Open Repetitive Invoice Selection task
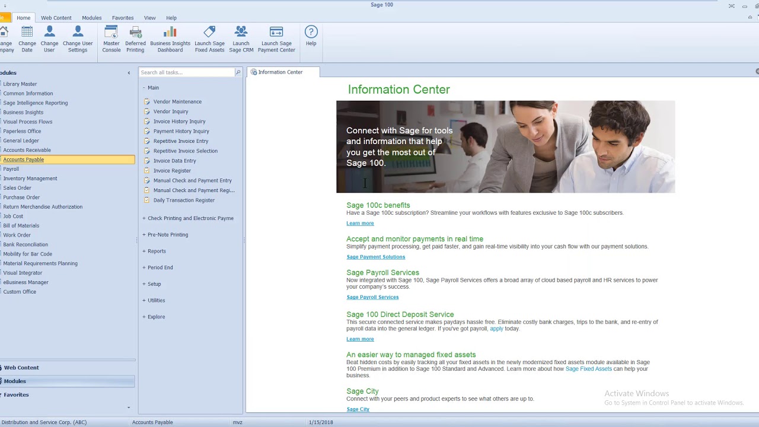 (185, 151)
